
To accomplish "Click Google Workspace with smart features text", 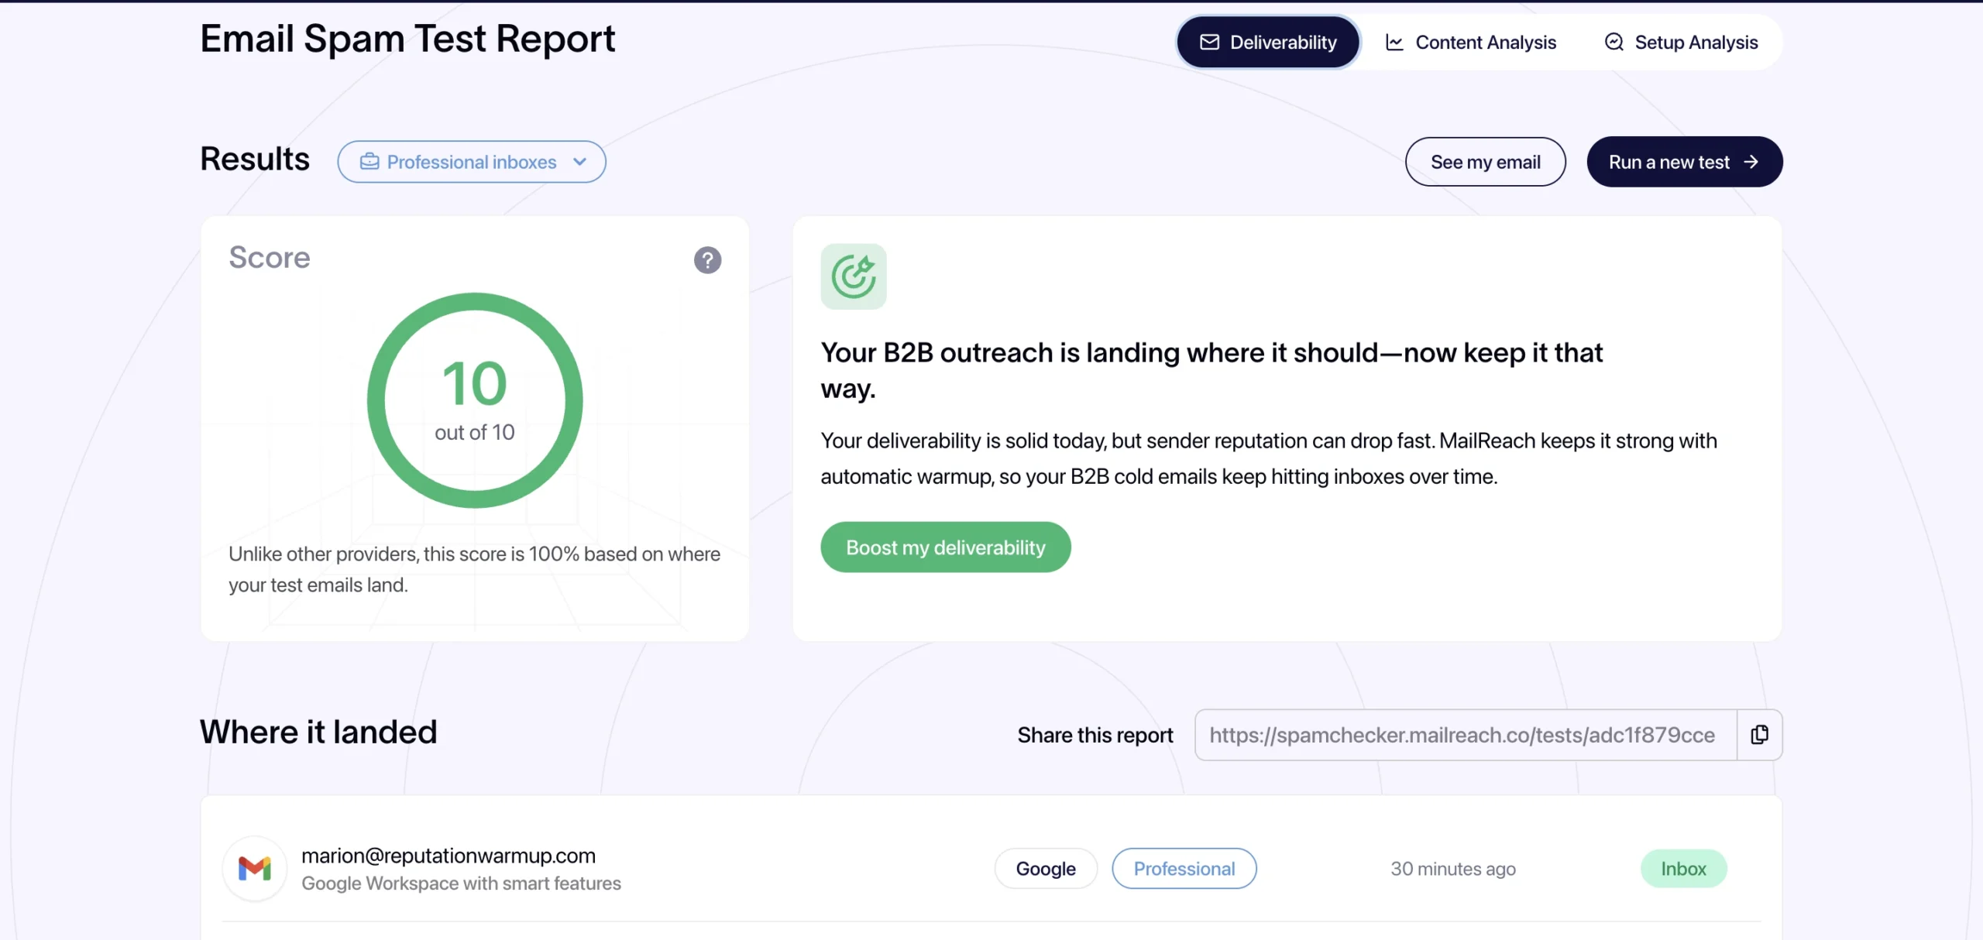I will pos(461,883).
